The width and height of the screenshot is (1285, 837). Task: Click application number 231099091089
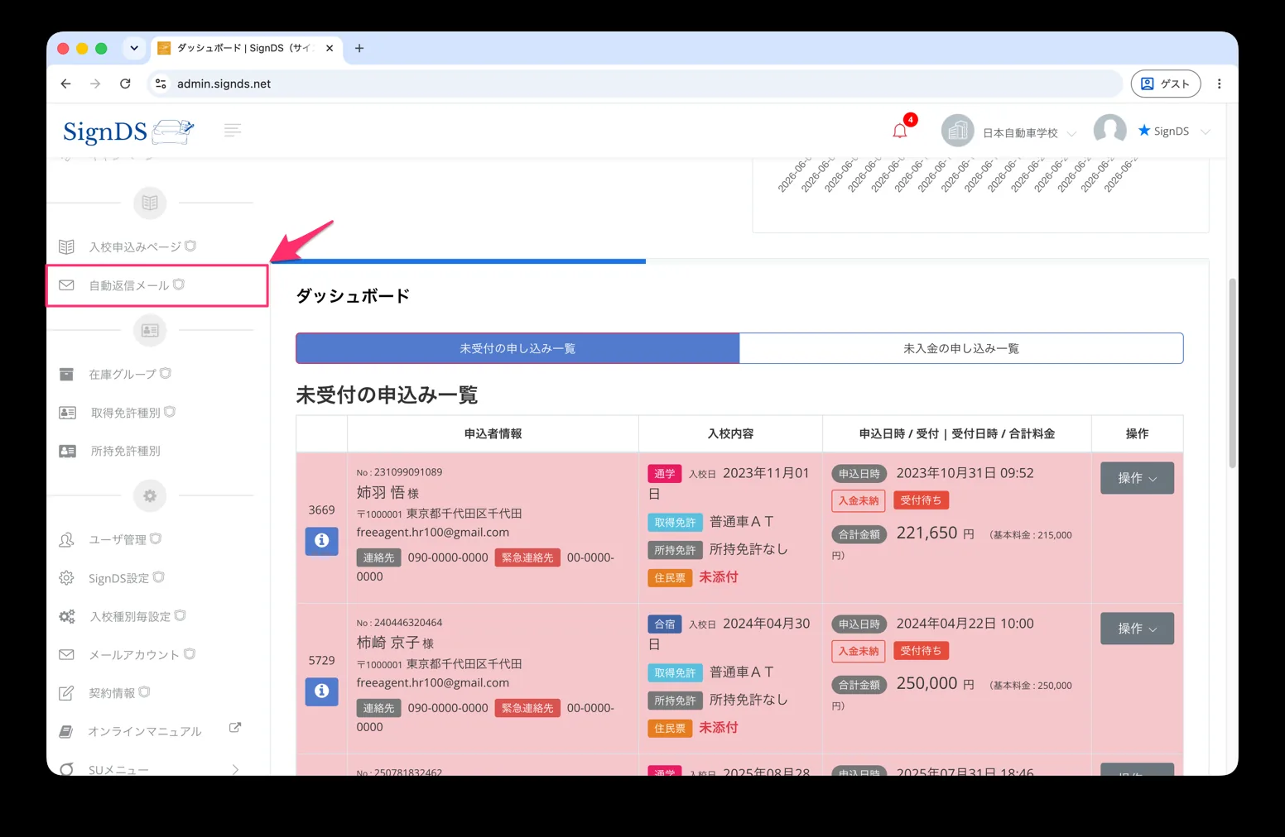point(408,472)
